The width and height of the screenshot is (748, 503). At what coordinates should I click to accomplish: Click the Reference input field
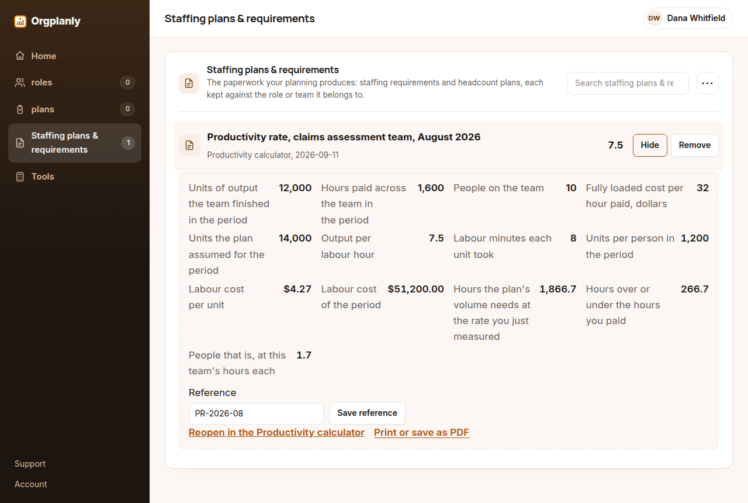click(256, 414)
